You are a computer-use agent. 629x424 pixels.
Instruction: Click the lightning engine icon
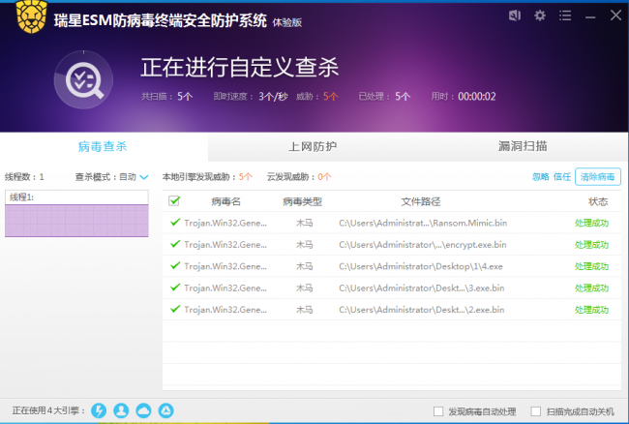(x=99, y=410)
